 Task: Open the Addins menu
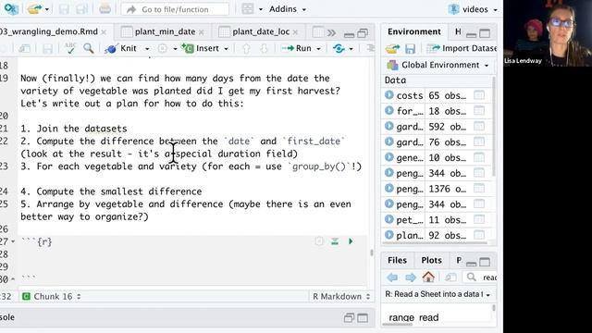[287, 9]
